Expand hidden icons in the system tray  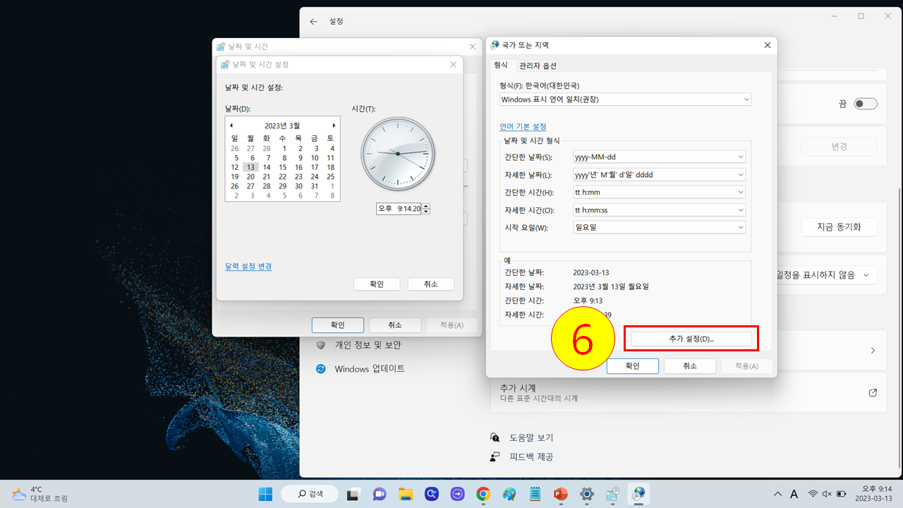pyautogui.click(x=777, y=494)
